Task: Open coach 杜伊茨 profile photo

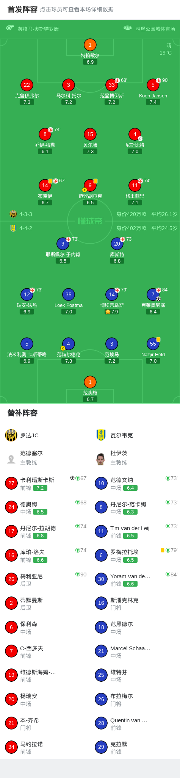Action: pos(100,459)
